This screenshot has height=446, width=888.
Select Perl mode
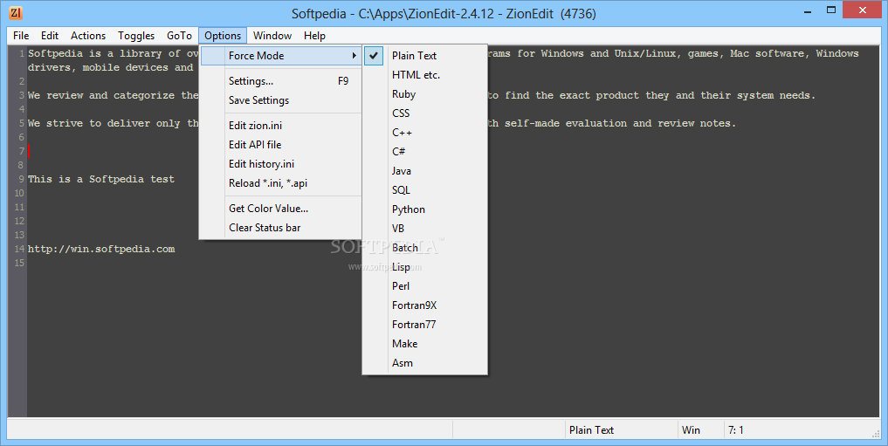(424, 286)
